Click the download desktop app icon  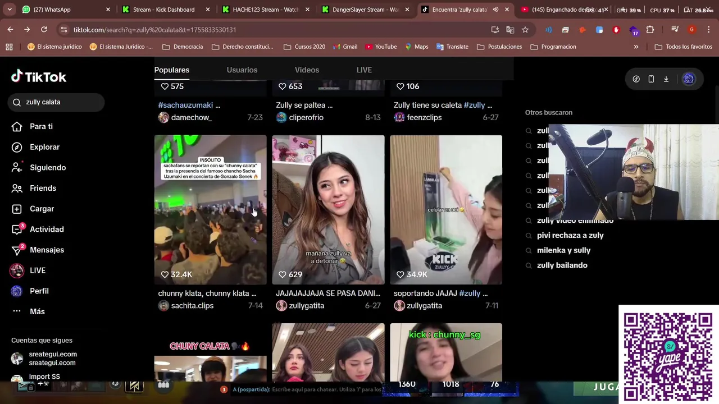666,79
